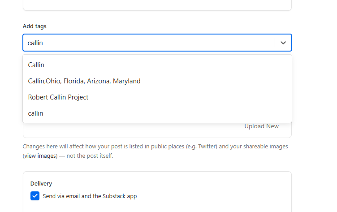Click the Upload New button
This screenshot has height=212, width=337.
pos(261,126)
